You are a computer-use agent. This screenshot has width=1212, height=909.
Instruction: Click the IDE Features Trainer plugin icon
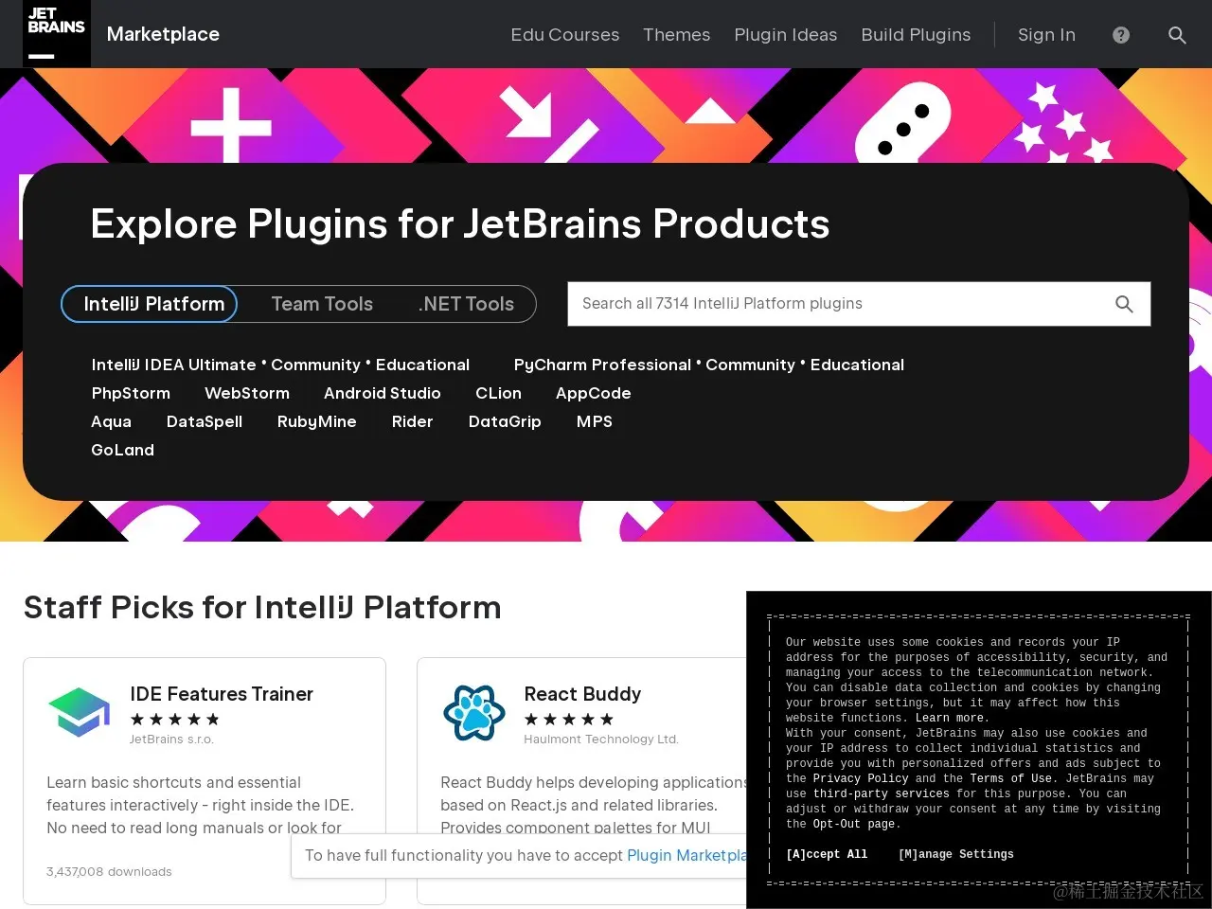point(80,712)
